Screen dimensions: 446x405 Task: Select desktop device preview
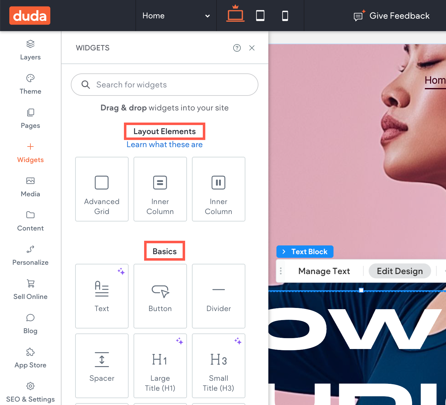235,14
